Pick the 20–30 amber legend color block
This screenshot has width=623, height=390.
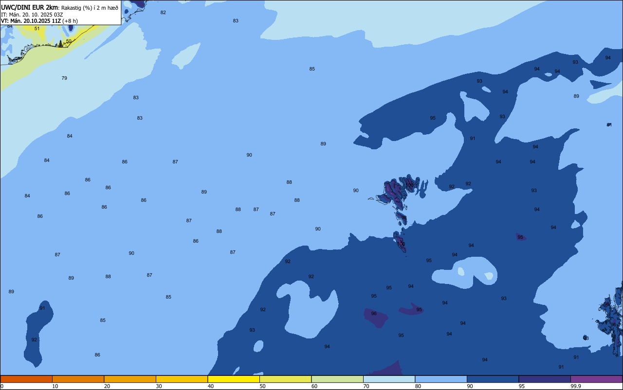pos(130,379)
